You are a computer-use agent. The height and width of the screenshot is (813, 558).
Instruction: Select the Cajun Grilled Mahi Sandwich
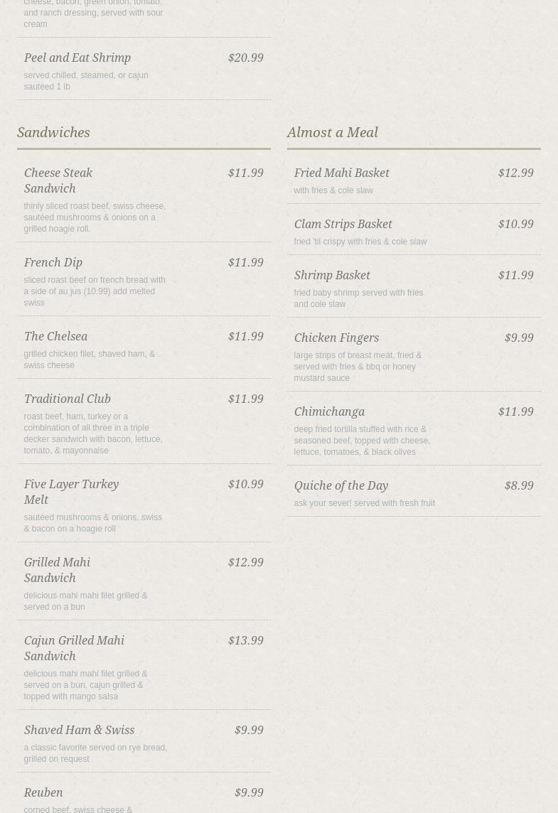point(74,648)
